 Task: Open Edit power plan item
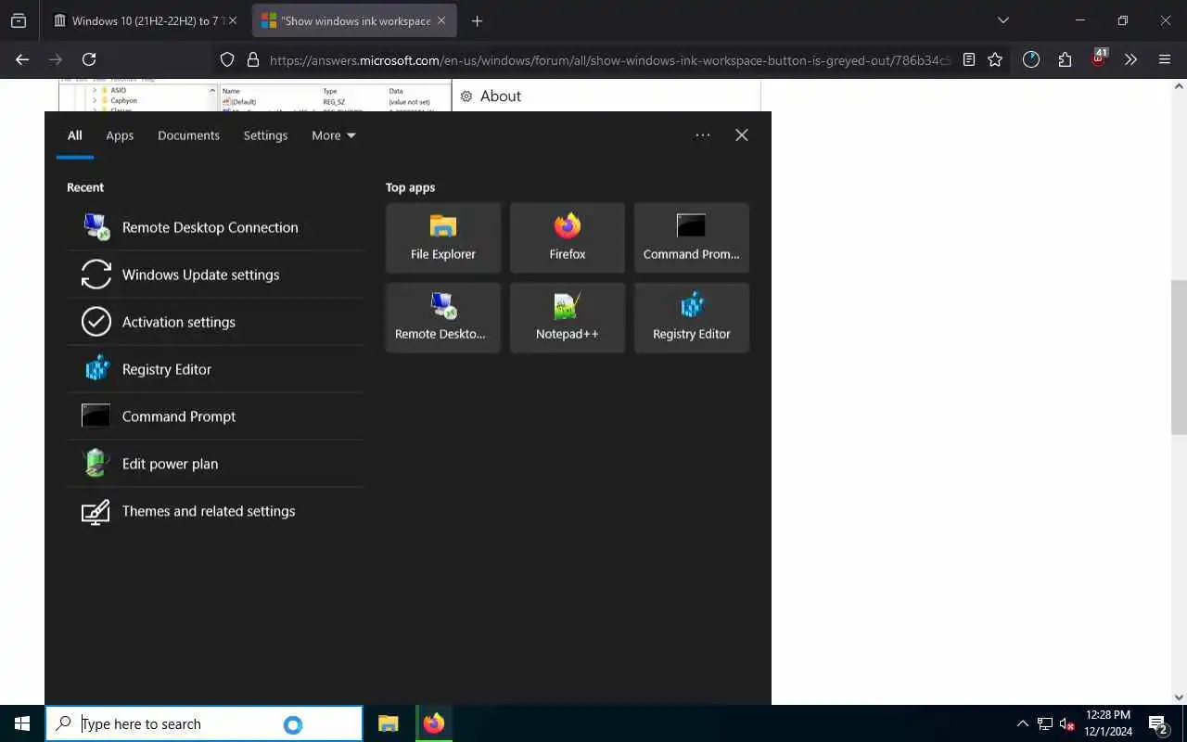click(x=214, y=464)
